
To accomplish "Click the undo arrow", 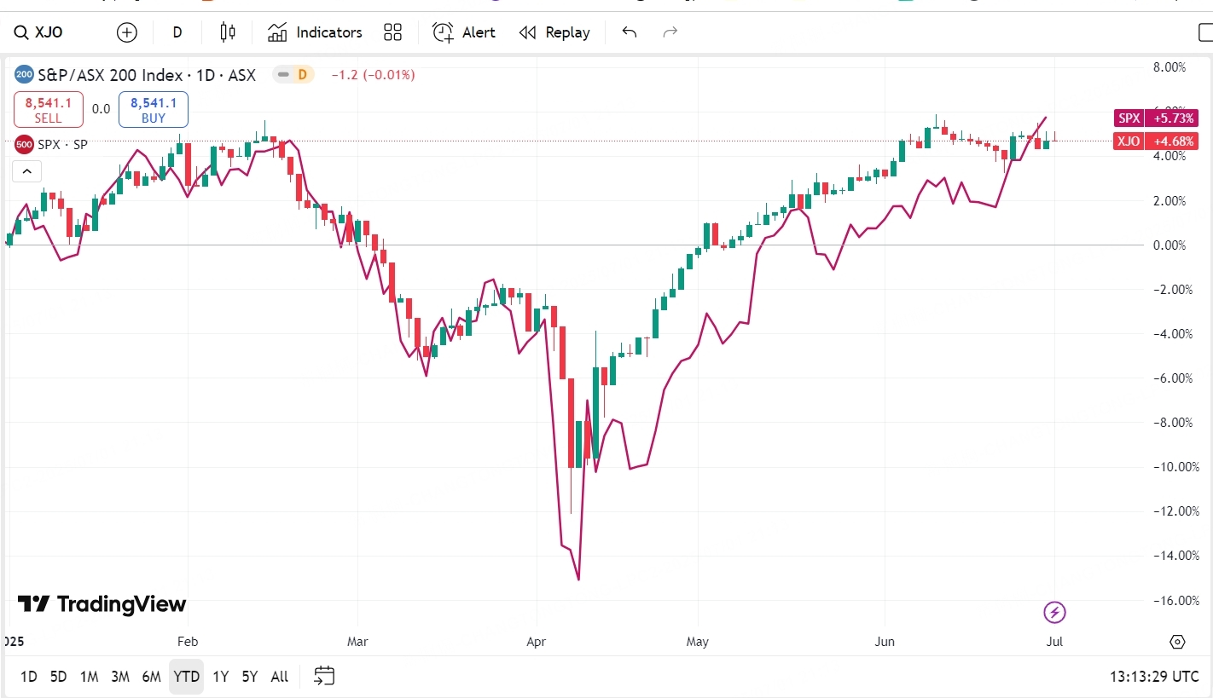I will click(630, 32).
